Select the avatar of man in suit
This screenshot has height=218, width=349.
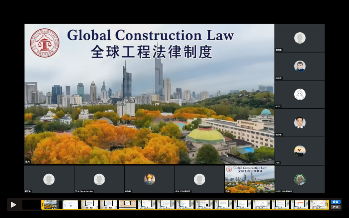click(x=300, y=123)
